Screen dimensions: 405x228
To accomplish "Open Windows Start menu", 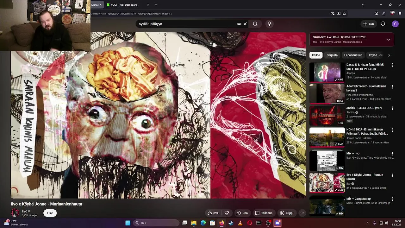I will (x=128, y=223).
